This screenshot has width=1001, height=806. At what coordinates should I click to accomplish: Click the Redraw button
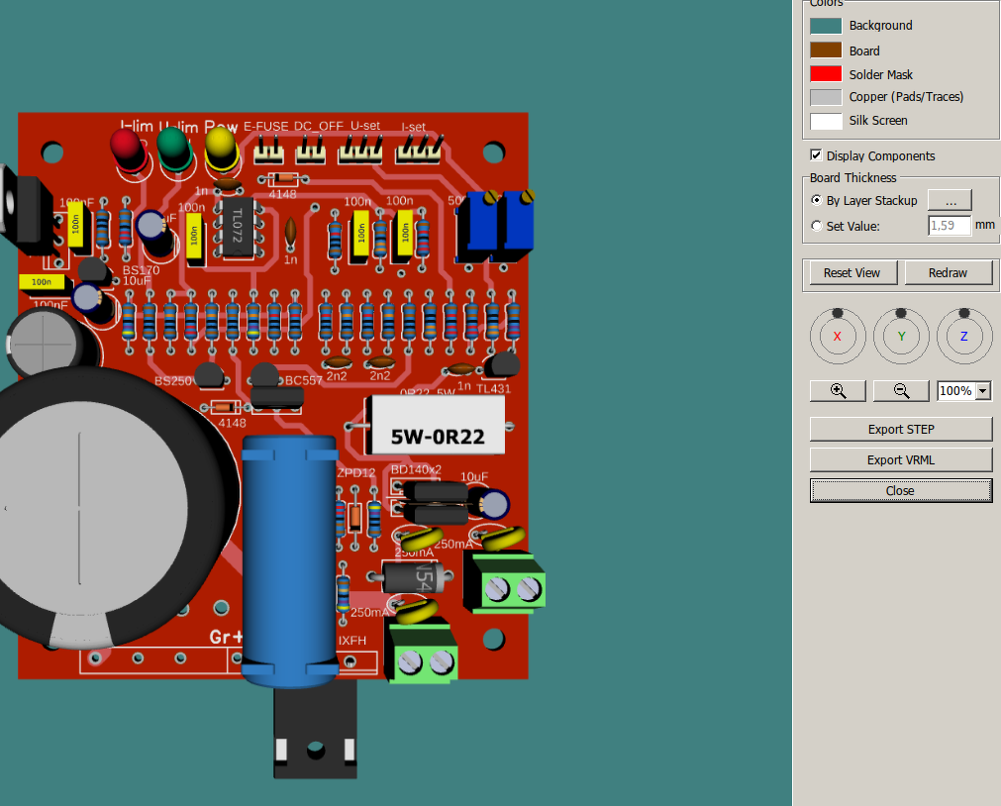(948, 272)
